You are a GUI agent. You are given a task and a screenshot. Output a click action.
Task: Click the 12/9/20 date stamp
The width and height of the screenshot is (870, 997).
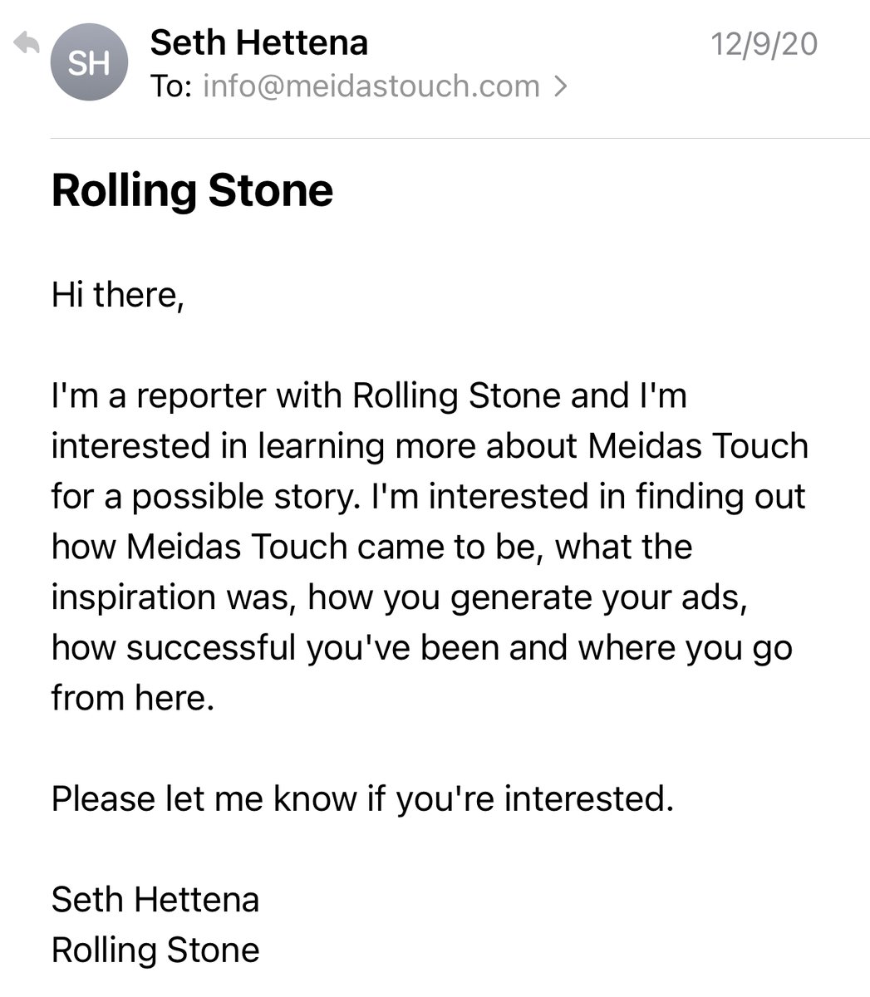(x=764, y=43)
